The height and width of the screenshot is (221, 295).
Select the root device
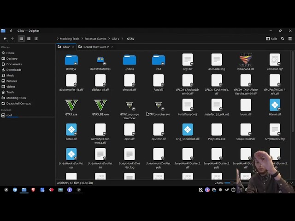(28, 115)
